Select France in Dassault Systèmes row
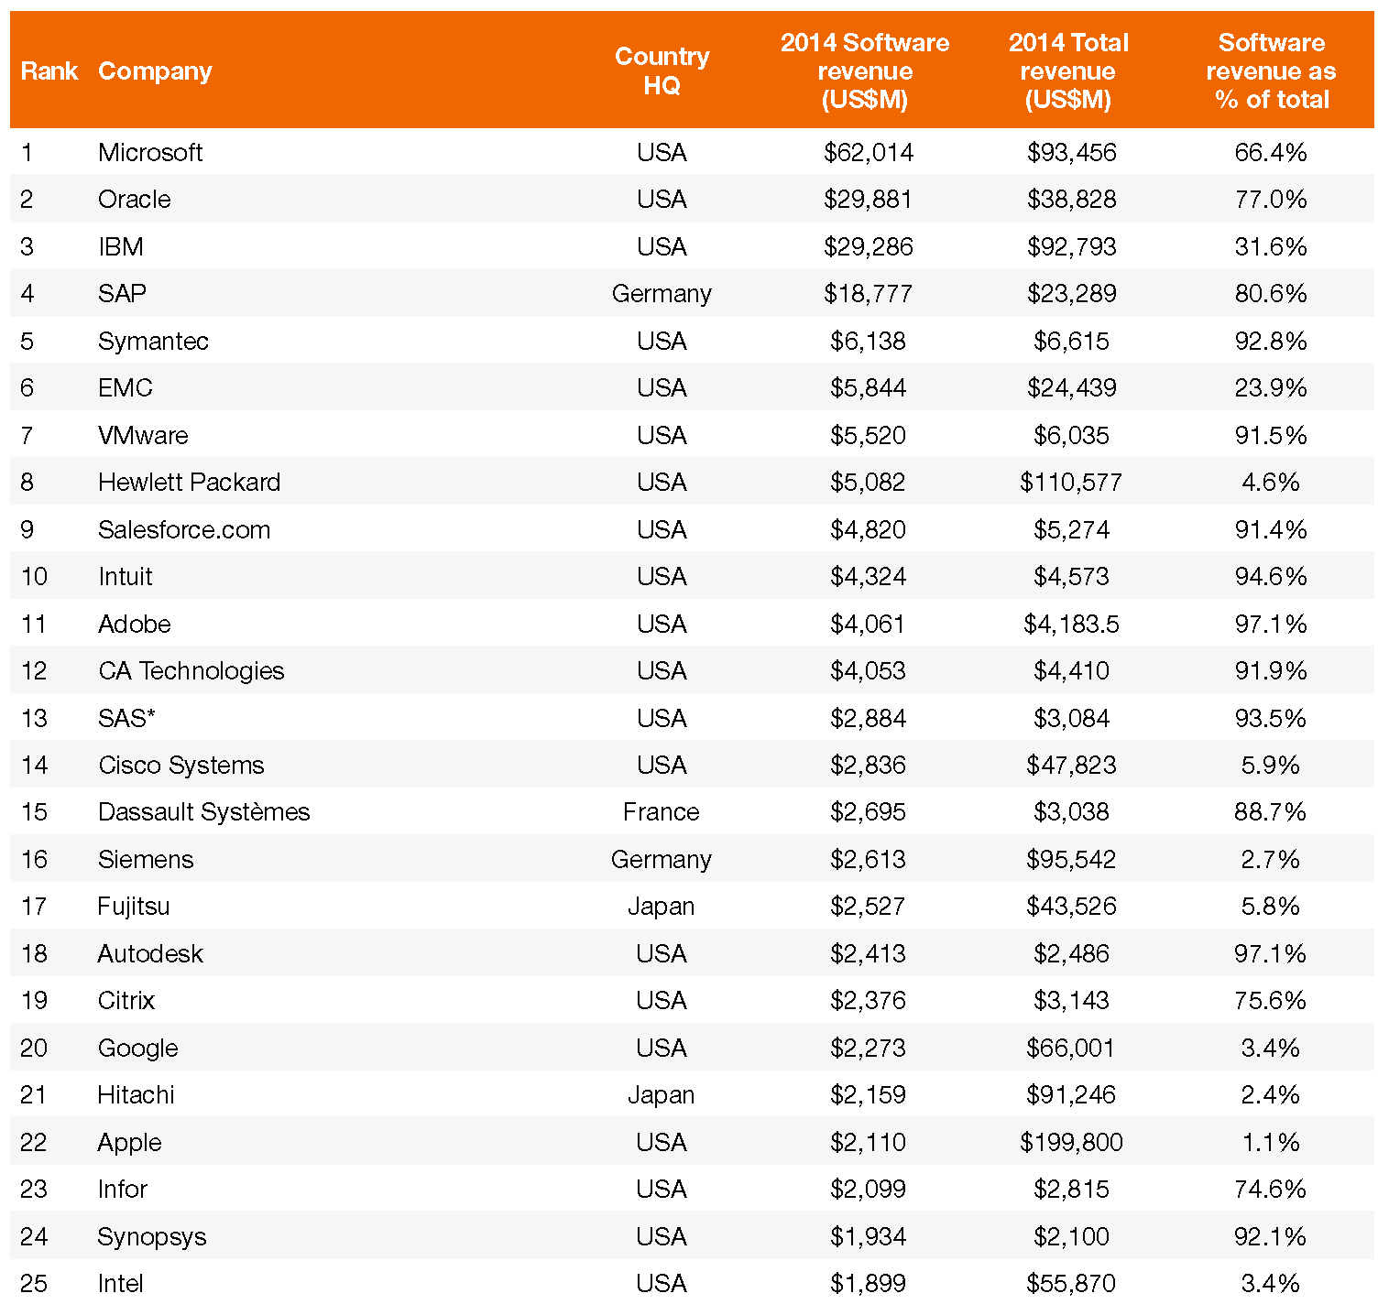Viewport: 1389px width, 1315px height. click(x=662, y=811)
